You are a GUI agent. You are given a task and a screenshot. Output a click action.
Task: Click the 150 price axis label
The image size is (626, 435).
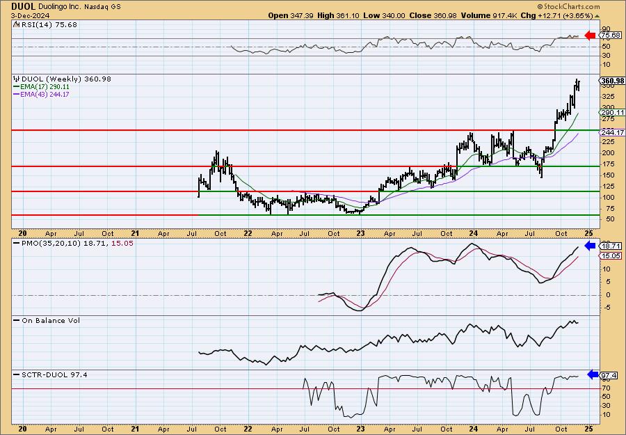[608, 175]
